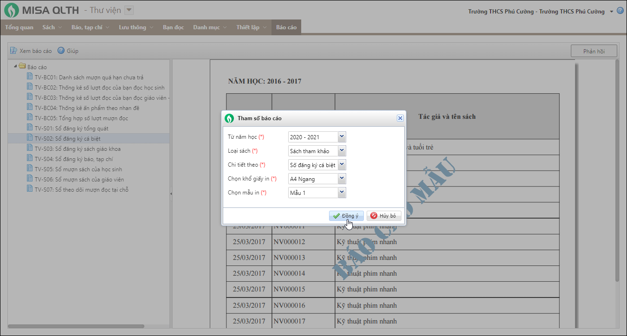This screenshot has width=627, height=336.
Task: Click the TV-BC02 report document icon
Action: pos(30,87)
